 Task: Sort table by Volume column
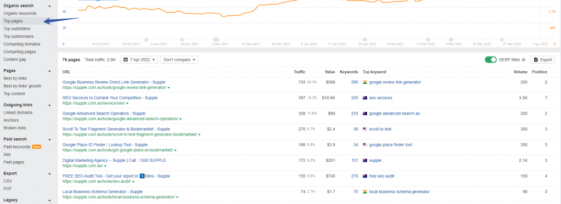pos(520,72)
